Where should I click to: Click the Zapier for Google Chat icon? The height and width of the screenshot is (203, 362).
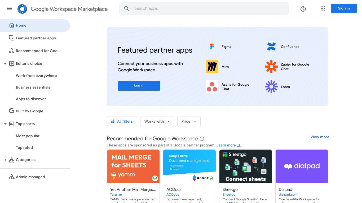coord(271,67)
